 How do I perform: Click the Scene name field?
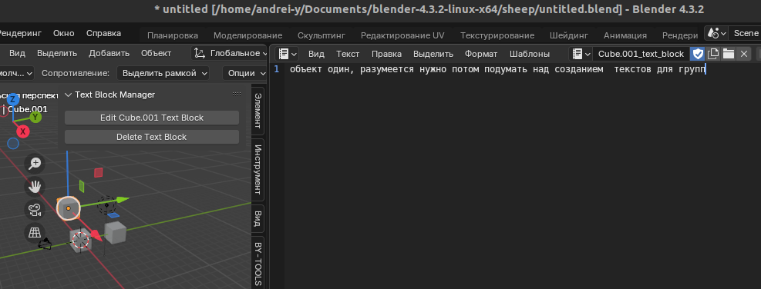point(745,33)
